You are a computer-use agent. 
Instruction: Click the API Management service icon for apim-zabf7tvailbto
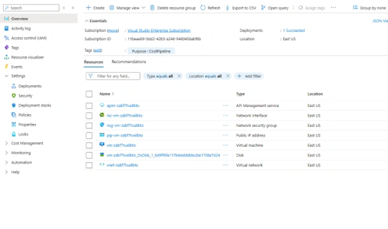point(102,105)
